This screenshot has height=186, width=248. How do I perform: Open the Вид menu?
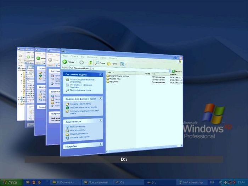tap(83, 57)
